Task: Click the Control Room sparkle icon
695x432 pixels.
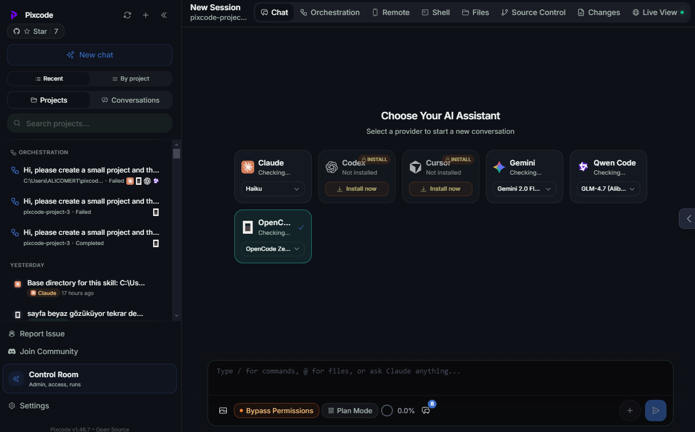Action: click(16, 379)
